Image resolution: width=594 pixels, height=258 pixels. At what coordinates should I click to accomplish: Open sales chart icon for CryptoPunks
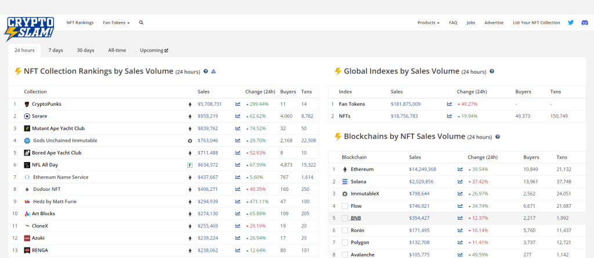point(237,104)
